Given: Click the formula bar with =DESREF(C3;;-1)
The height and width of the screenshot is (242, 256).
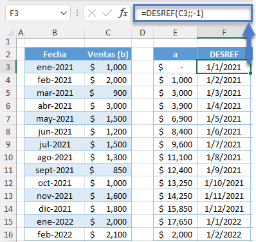Looking at the screenshot, I should pyautogui.click(x=192, y=14).
